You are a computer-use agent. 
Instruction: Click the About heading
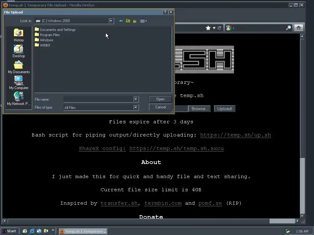151,162
